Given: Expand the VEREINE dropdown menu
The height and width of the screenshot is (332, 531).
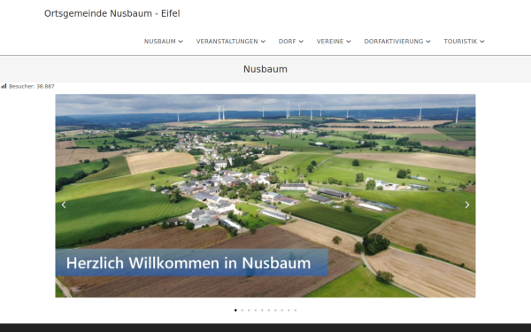Looking at the screenshot, I should pyautogui.click(x=334, y=42).
